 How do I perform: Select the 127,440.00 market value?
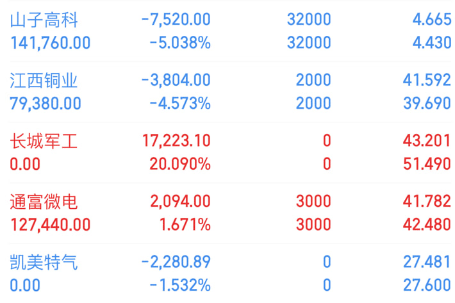pos(50,225)
